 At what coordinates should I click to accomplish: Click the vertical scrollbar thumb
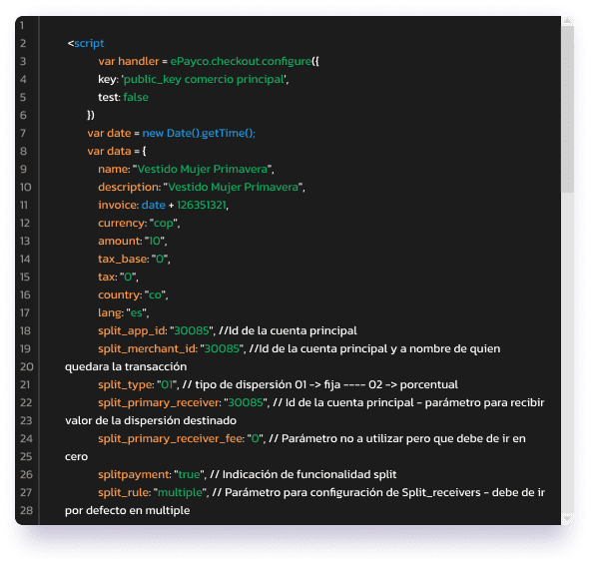[567, 109]
